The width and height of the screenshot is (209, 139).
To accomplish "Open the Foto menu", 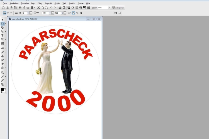I will [x=33, y=3].
